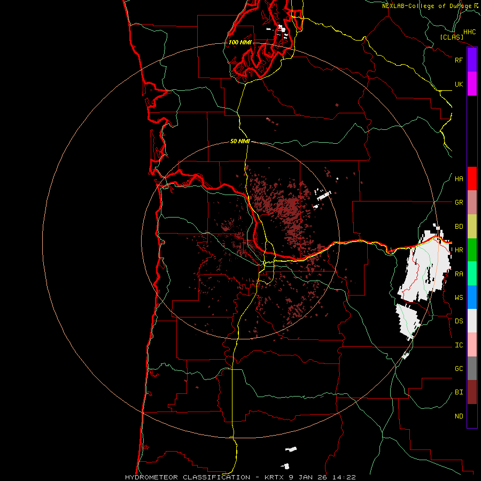Click the RF legend label

click(459, 60)
